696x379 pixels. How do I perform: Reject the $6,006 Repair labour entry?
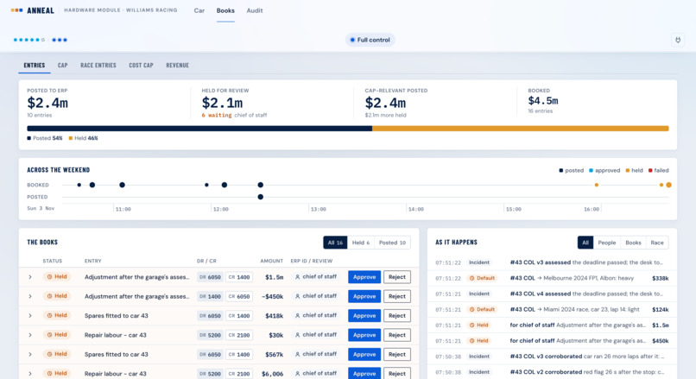click(x=397, y=374)
